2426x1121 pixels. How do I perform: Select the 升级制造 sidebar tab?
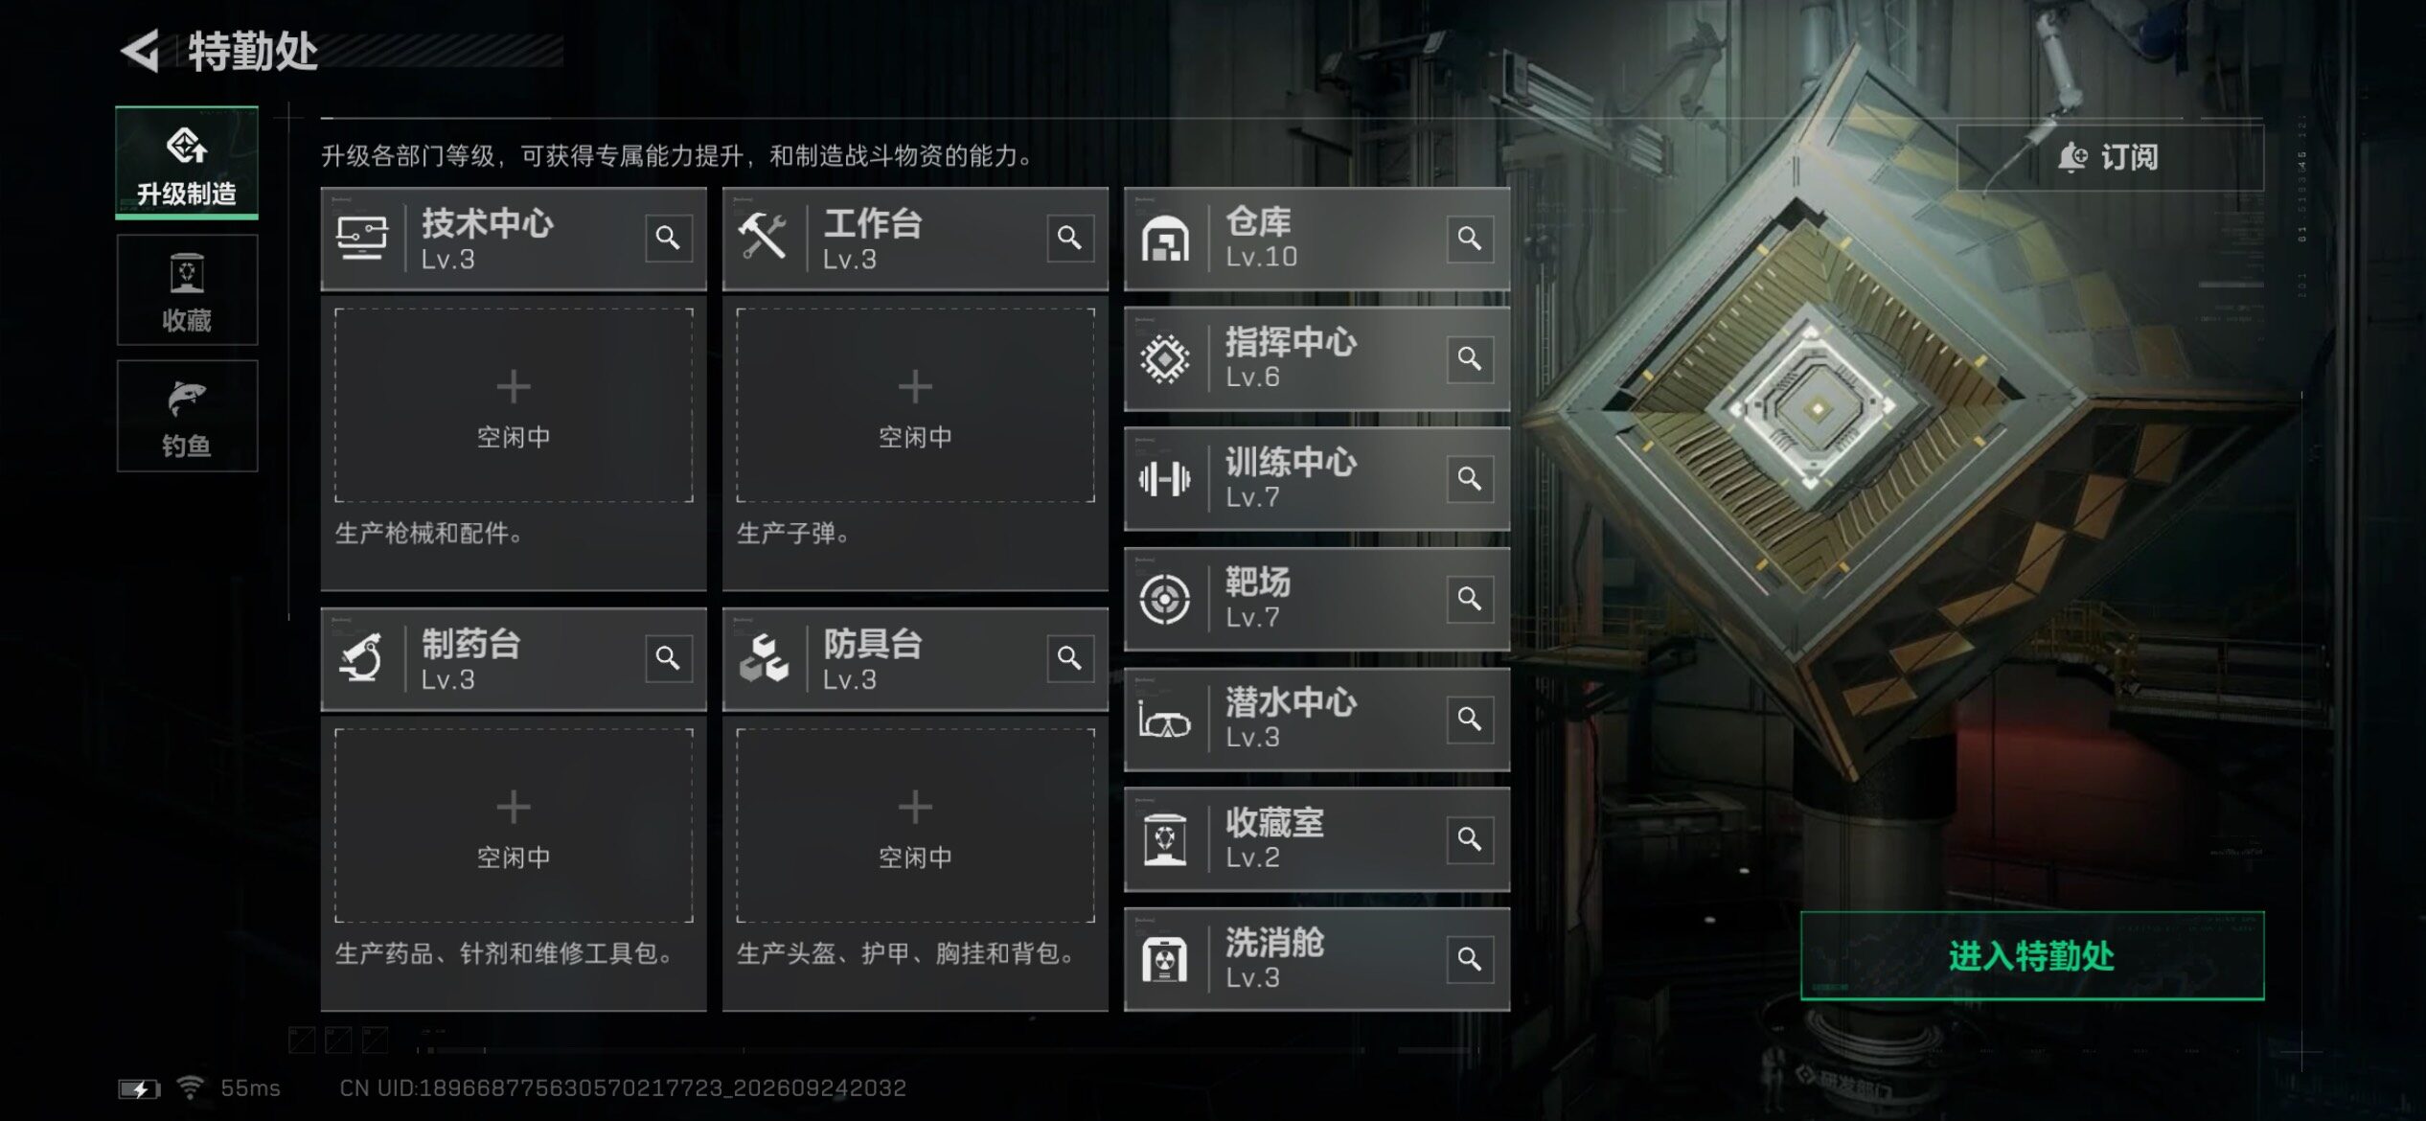[x=187, y=162]
